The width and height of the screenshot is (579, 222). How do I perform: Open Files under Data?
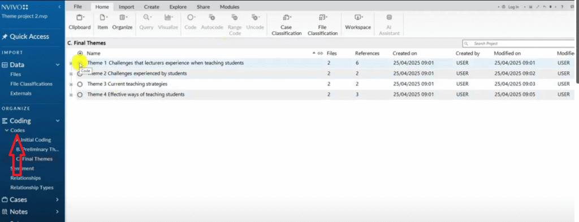[16, 75]
